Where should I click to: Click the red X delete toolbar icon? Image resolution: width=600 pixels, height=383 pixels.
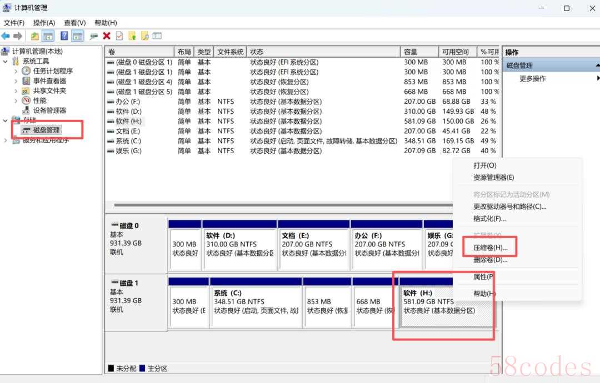point(107,36)
